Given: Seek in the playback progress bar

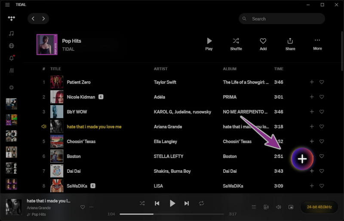Looking at the screenshot, I should click(x=172, y=214).
